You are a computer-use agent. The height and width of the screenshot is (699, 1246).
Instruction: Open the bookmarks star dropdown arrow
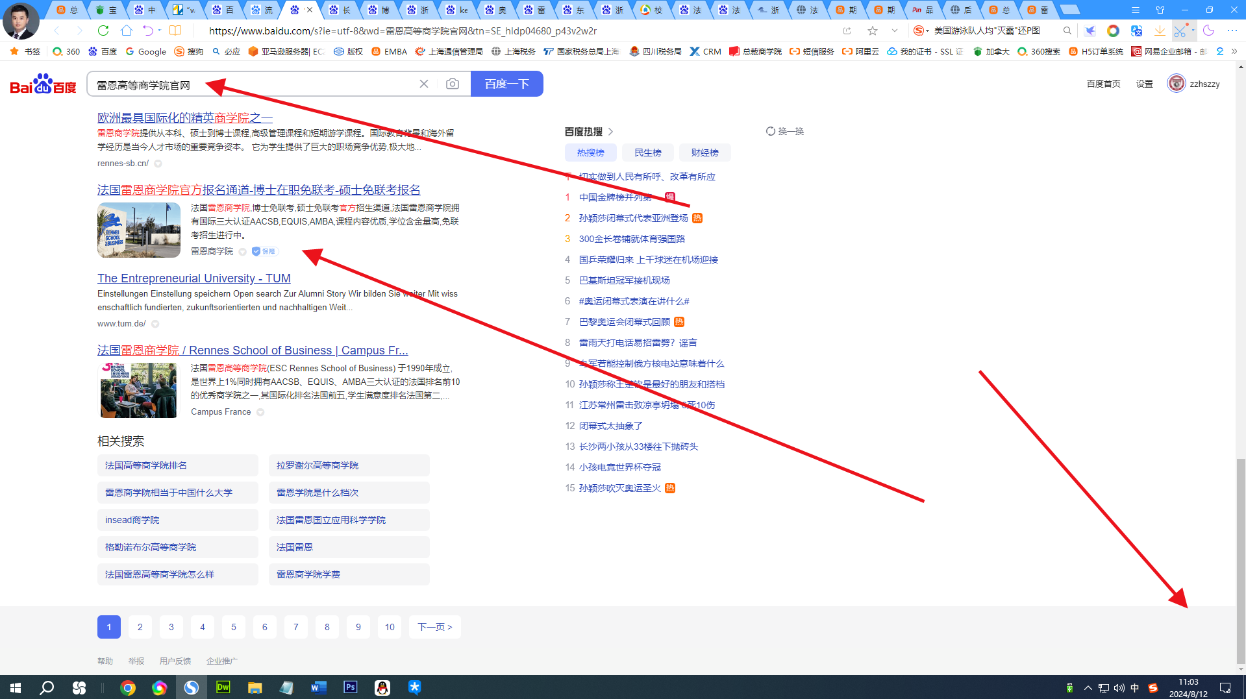coord(893,31)
